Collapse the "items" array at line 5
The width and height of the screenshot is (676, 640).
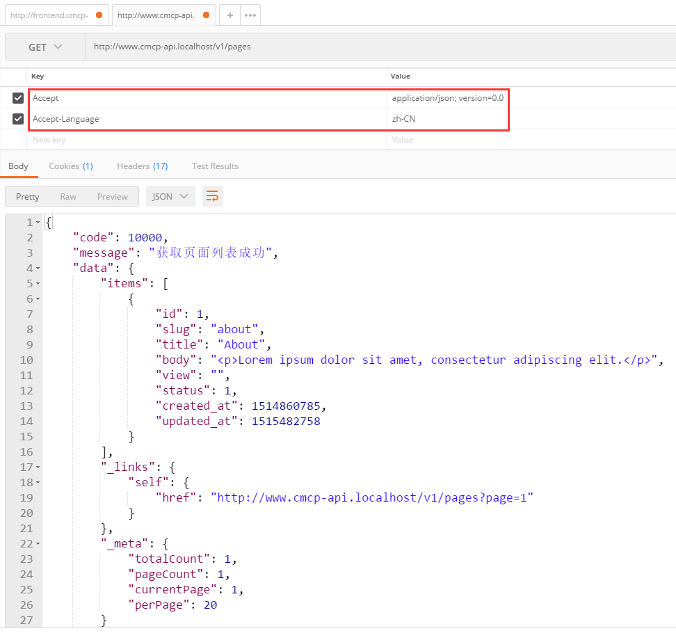click(38, 284)
